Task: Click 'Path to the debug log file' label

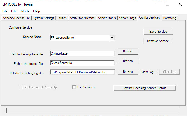Action: click(26, 73)
